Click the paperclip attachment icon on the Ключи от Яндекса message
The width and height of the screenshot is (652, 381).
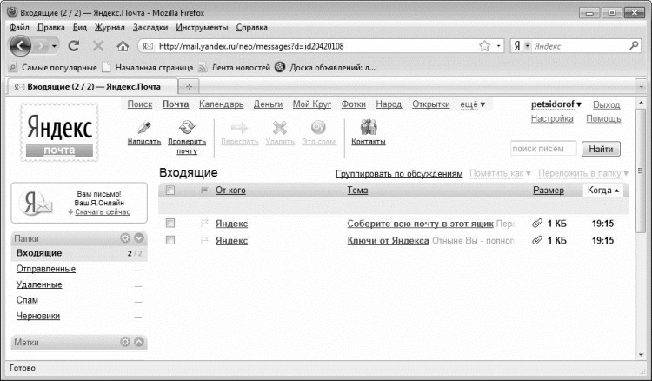click(537, 240)
